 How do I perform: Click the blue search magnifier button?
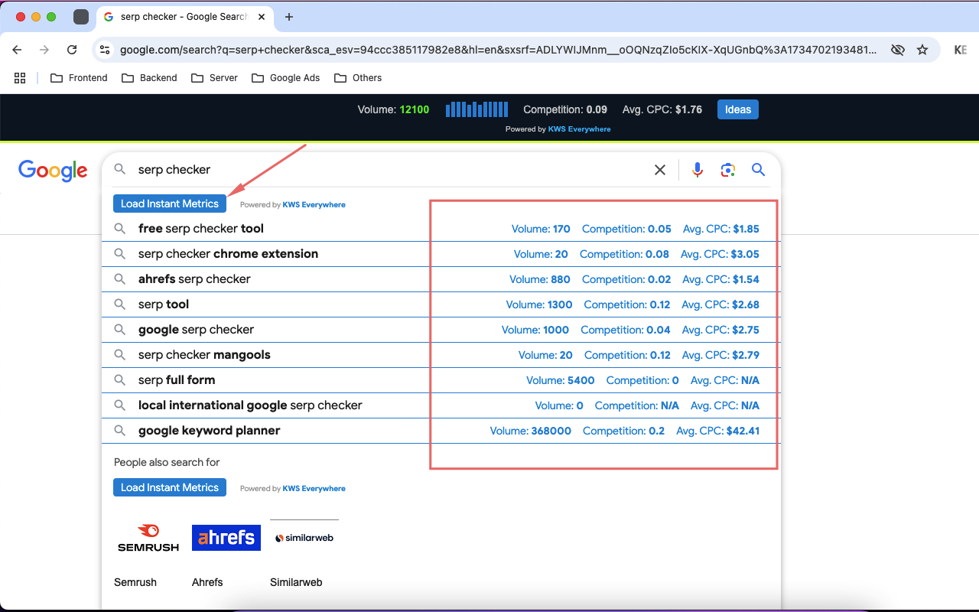click(759, 170)
